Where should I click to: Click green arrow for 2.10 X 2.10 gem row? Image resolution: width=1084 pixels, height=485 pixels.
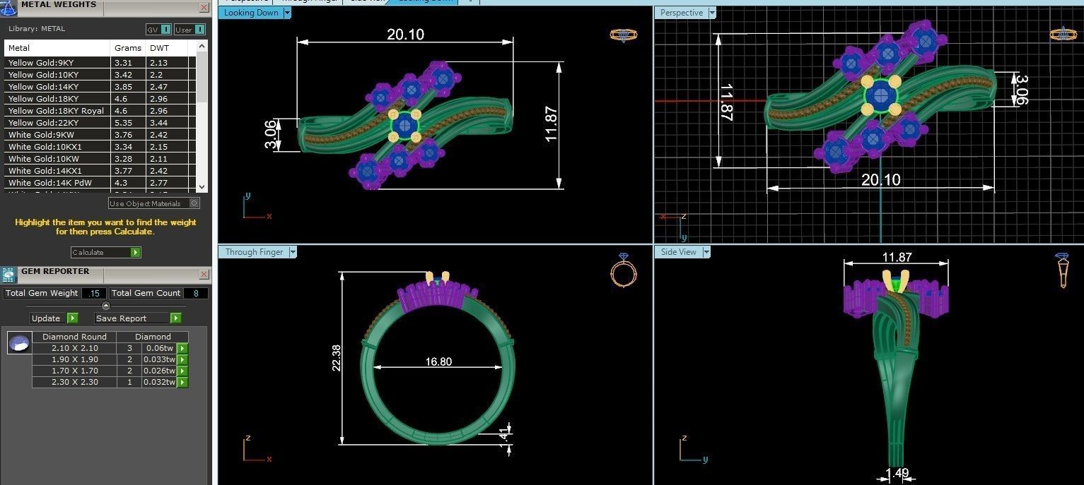pos(182,348)
